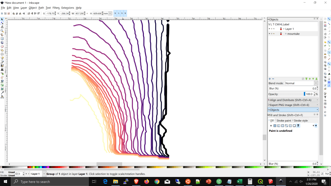Hide Layer 1 using its eye icon

coord(269,29)
